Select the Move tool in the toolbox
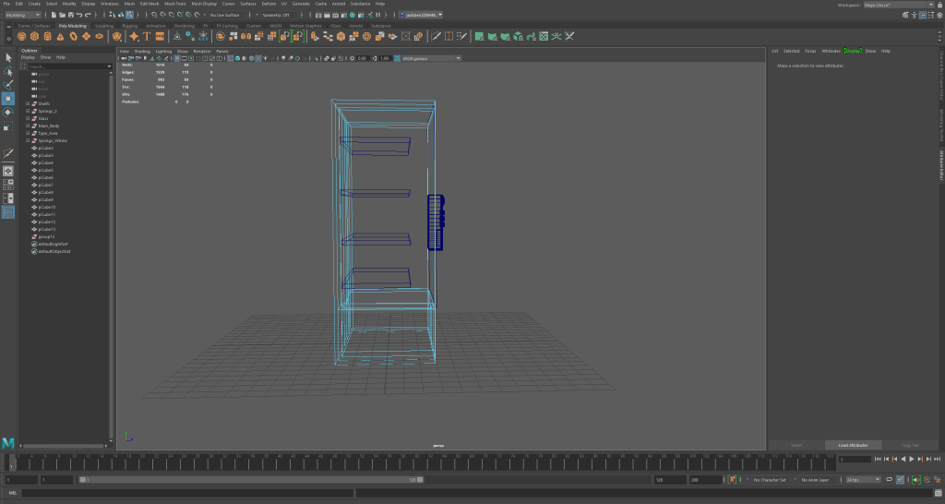This screenshot has height=504, width=945. pyautogui.click(x=8, y=99)
